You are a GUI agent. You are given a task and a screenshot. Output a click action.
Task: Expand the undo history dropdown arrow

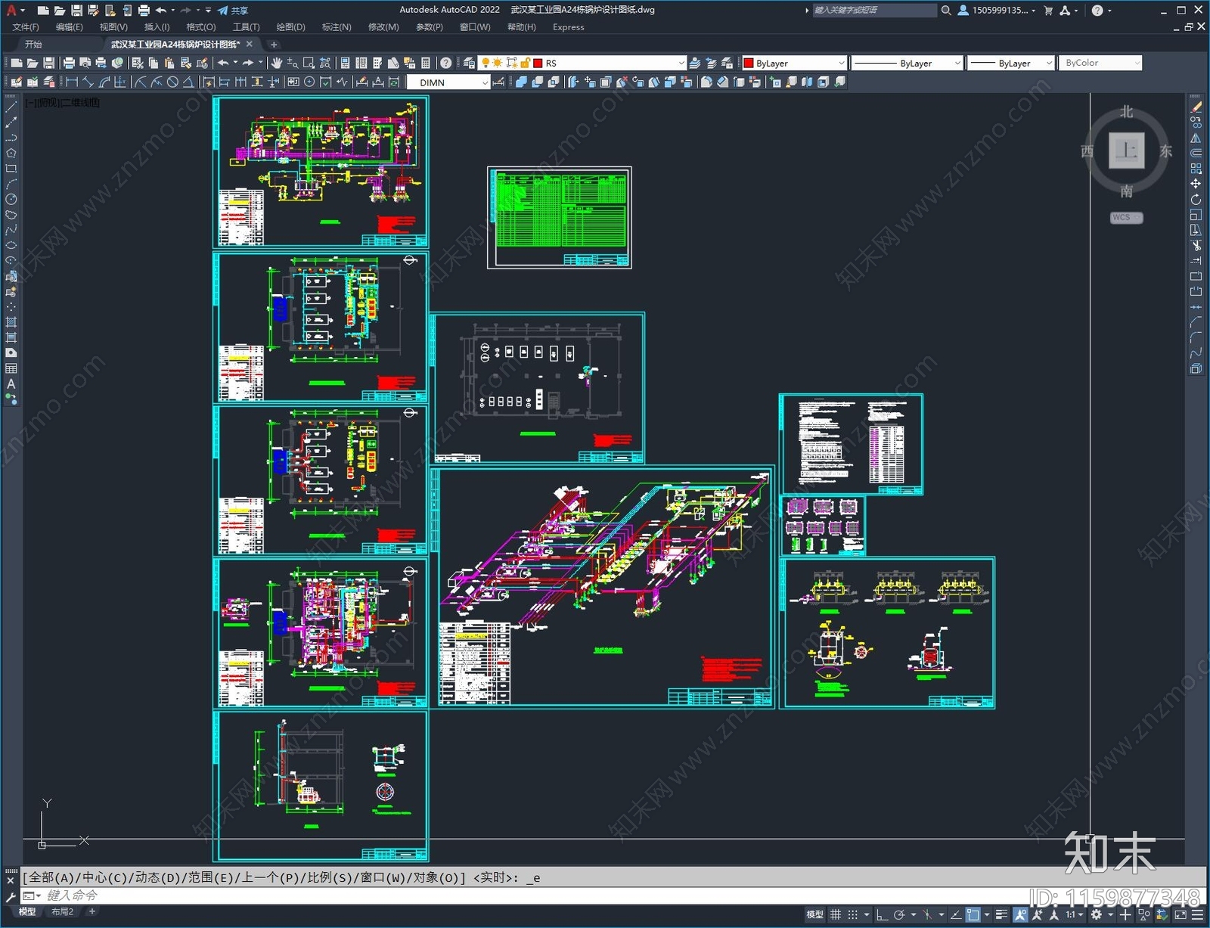(x=235, y=63)
